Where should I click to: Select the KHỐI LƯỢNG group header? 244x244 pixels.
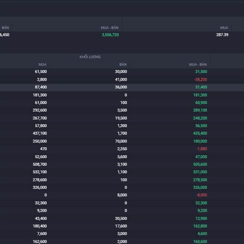[x=90, y=57]
